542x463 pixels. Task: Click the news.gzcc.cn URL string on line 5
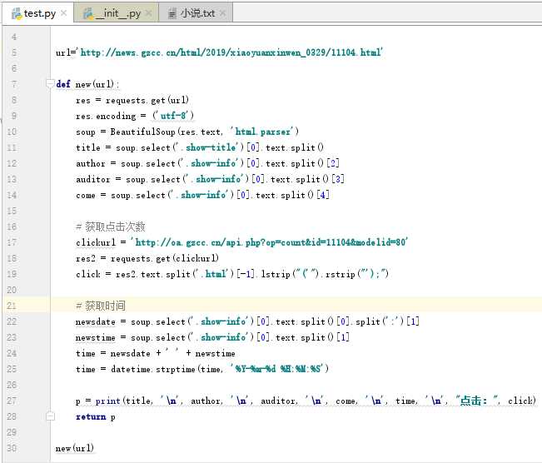(x=231, y=52)
